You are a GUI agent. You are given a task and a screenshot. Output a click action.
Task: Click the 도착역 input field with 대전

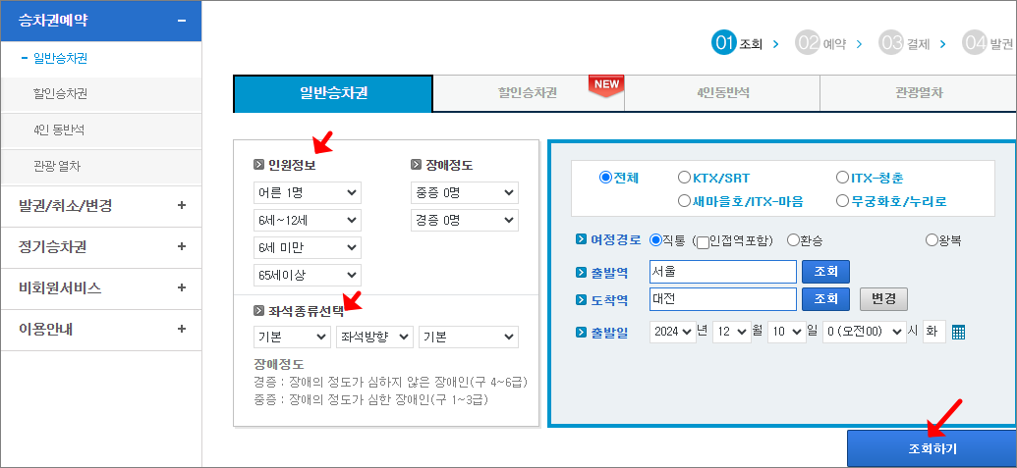point(722,299)
